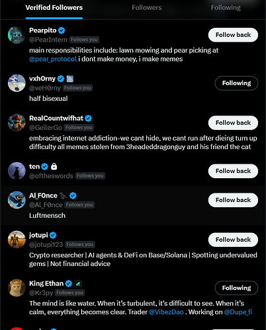The image size is (266, 330).
Task: Follow back RealCountwifhat
Action: point(233,123)
